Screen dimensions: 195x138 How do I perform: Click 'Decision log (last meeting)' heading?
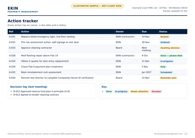coord(29,87)
